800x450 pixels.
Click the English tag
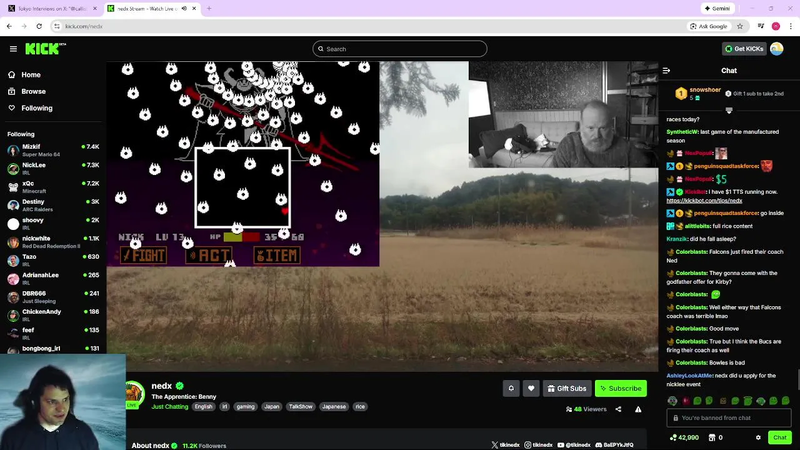tap(203, 407)
